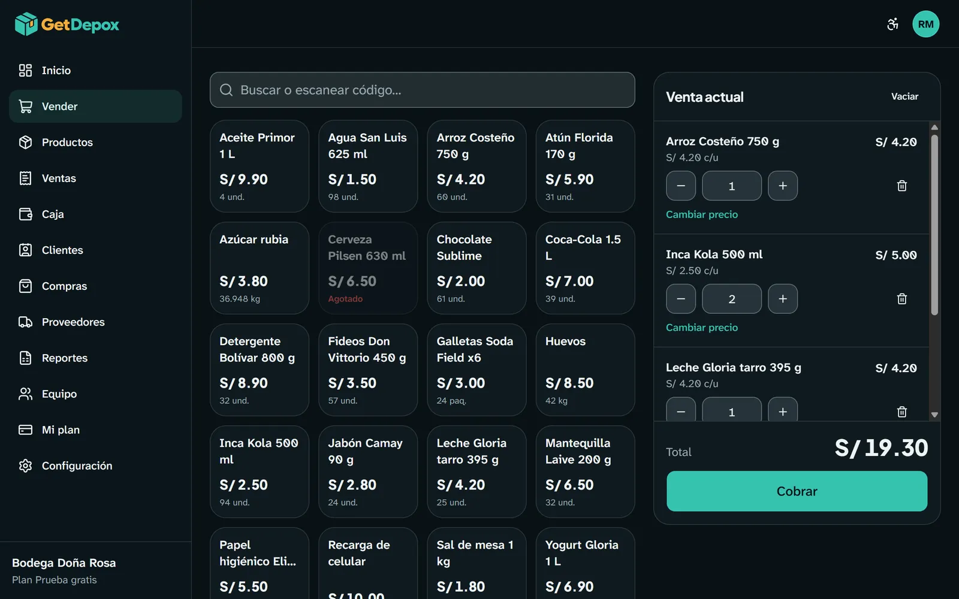Edit Arroz Costeño quantity field
The image size is (959, 599).
[732, 186]
